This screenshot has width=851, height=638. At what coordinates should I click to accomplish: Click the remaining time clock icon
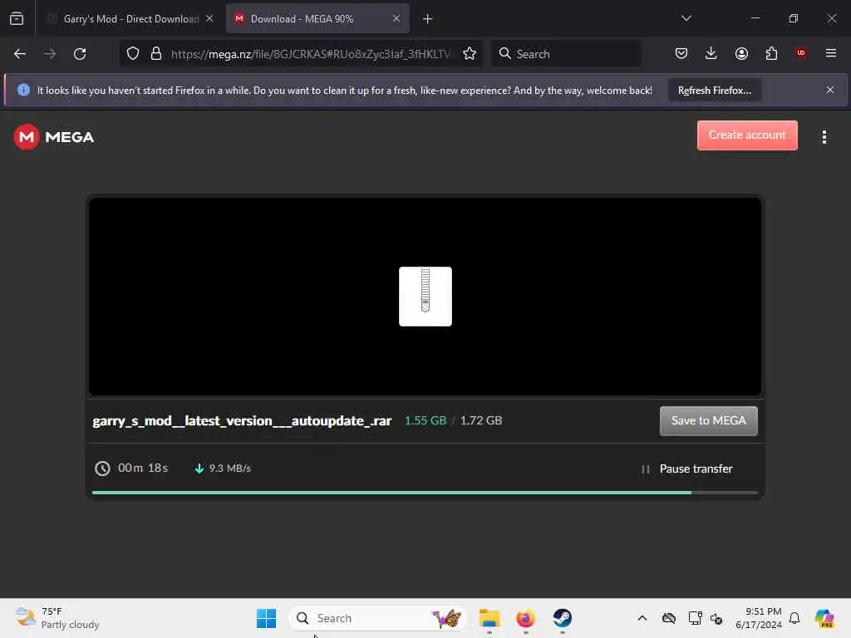102,469
